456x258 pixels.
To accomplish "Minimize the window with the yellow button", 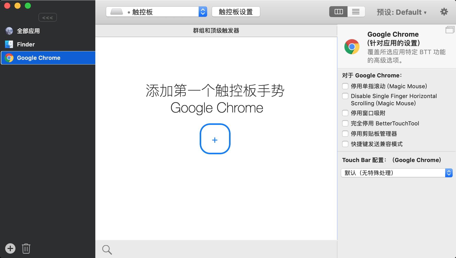I will coord(18,6).
